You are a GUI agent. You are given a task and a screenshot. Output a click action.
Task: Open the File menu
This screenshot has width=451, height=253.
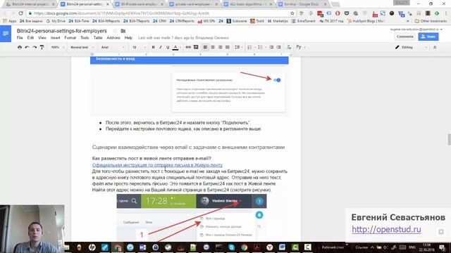point(20,38)
